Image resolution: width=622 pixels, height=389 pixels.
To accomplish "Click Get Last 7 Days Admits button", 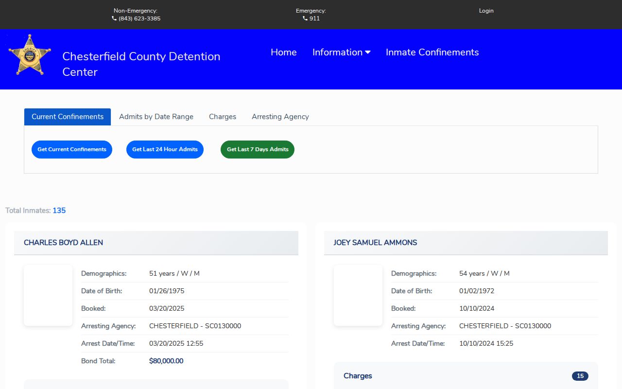I will pos(258,149).
